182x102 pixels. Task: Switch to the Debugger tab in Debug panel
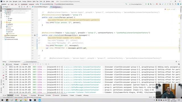(16, 64)
